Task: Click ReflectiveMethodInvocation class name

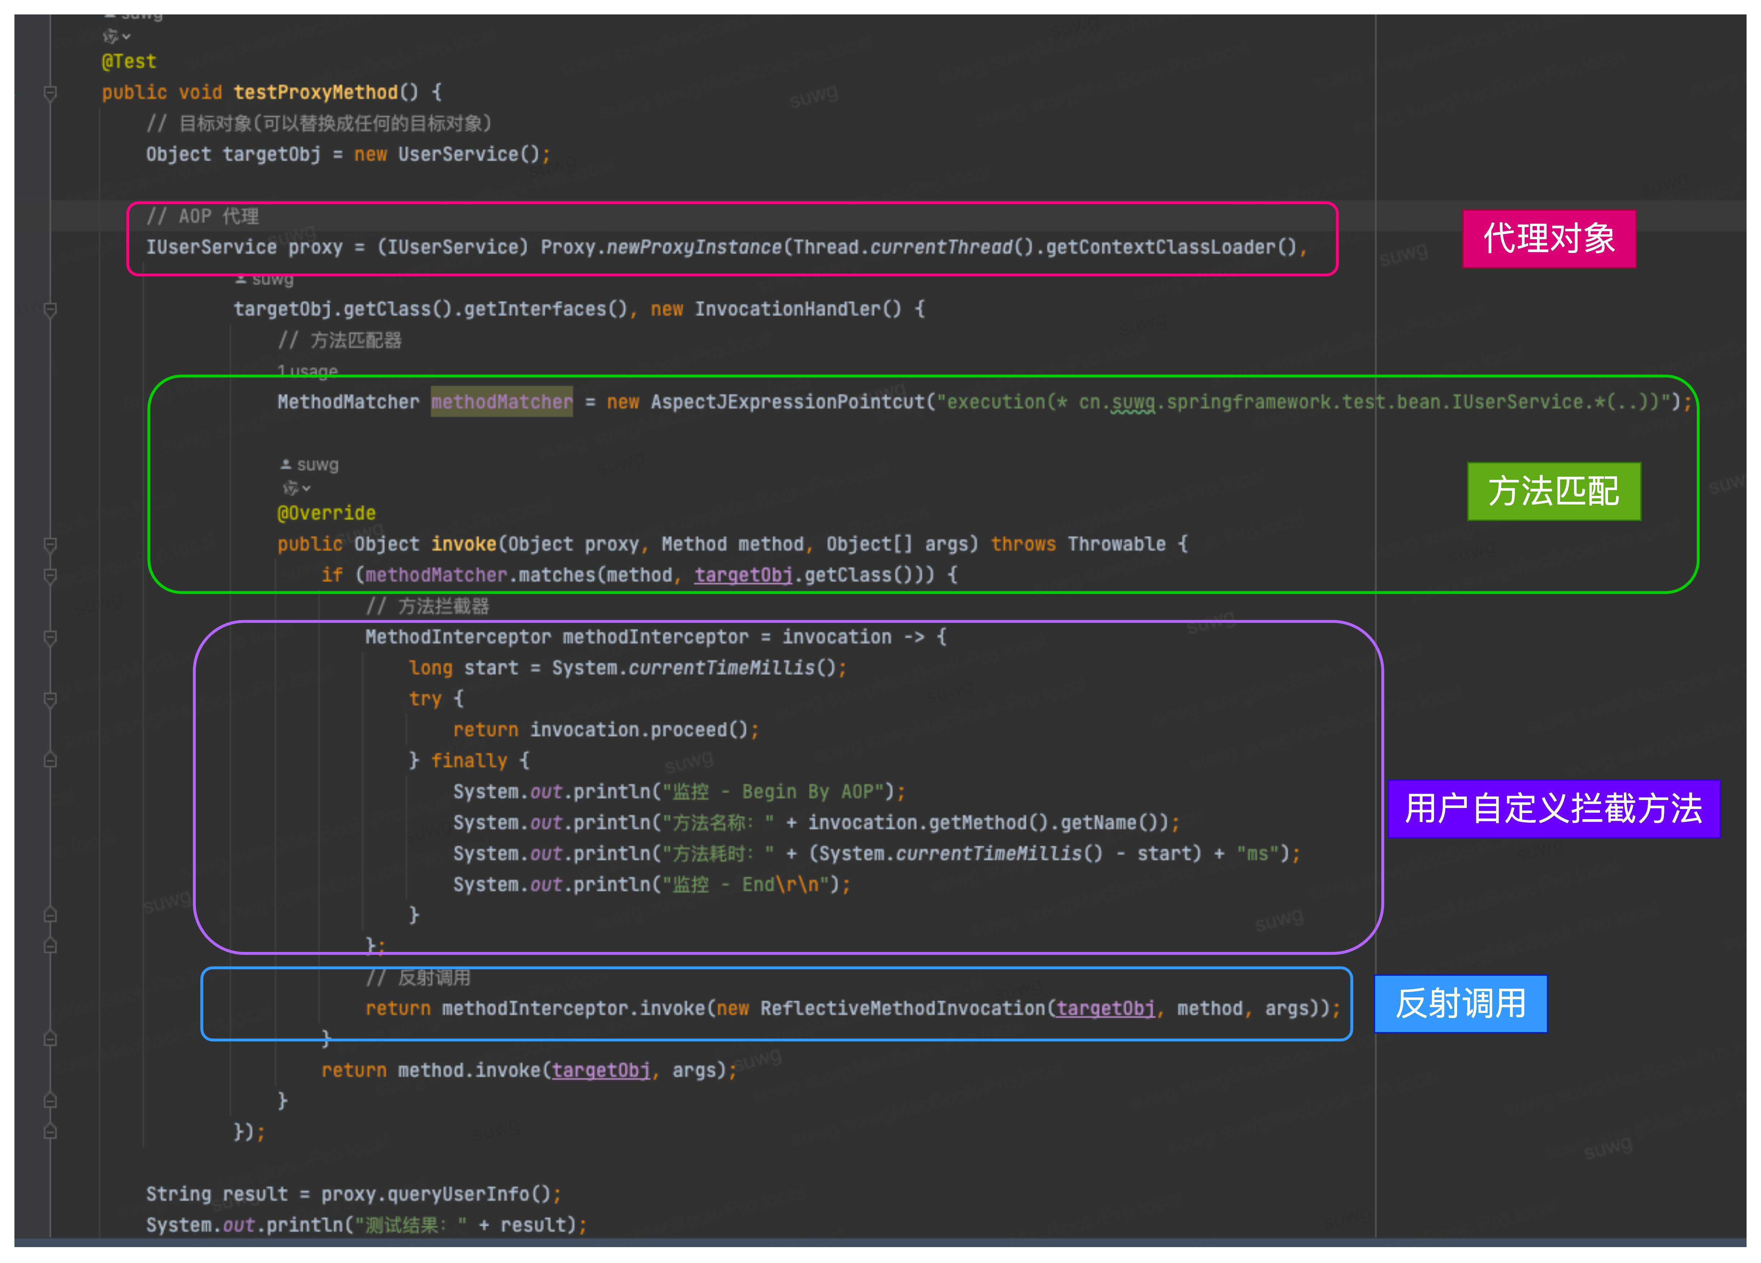Action: [x=902, y=1008]
